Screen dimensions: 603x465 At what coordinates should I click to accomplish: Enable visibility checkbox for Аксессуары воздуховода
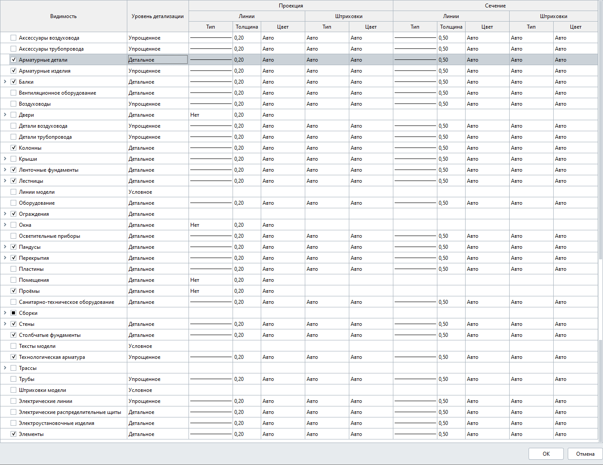tap(13, 38)
